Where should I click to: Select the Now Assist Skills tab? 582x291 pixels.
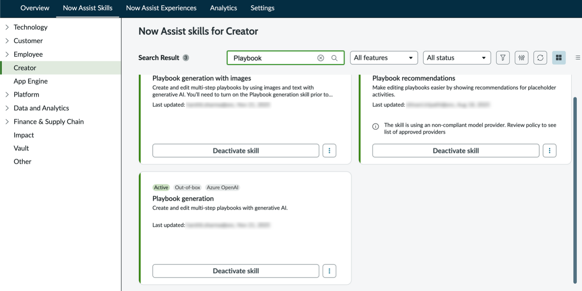88,8
